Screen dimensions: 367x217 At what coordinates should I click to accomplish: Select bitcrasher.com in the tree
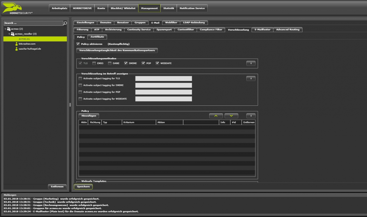coord(27,44)
